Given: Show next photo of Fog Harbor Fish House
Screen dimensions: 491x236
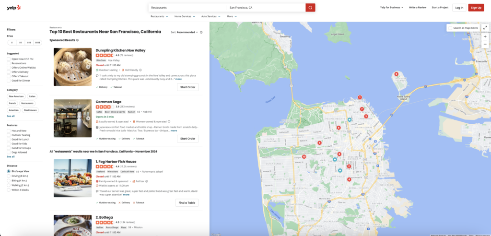Looking at the screenshot, I should point(88,178).
